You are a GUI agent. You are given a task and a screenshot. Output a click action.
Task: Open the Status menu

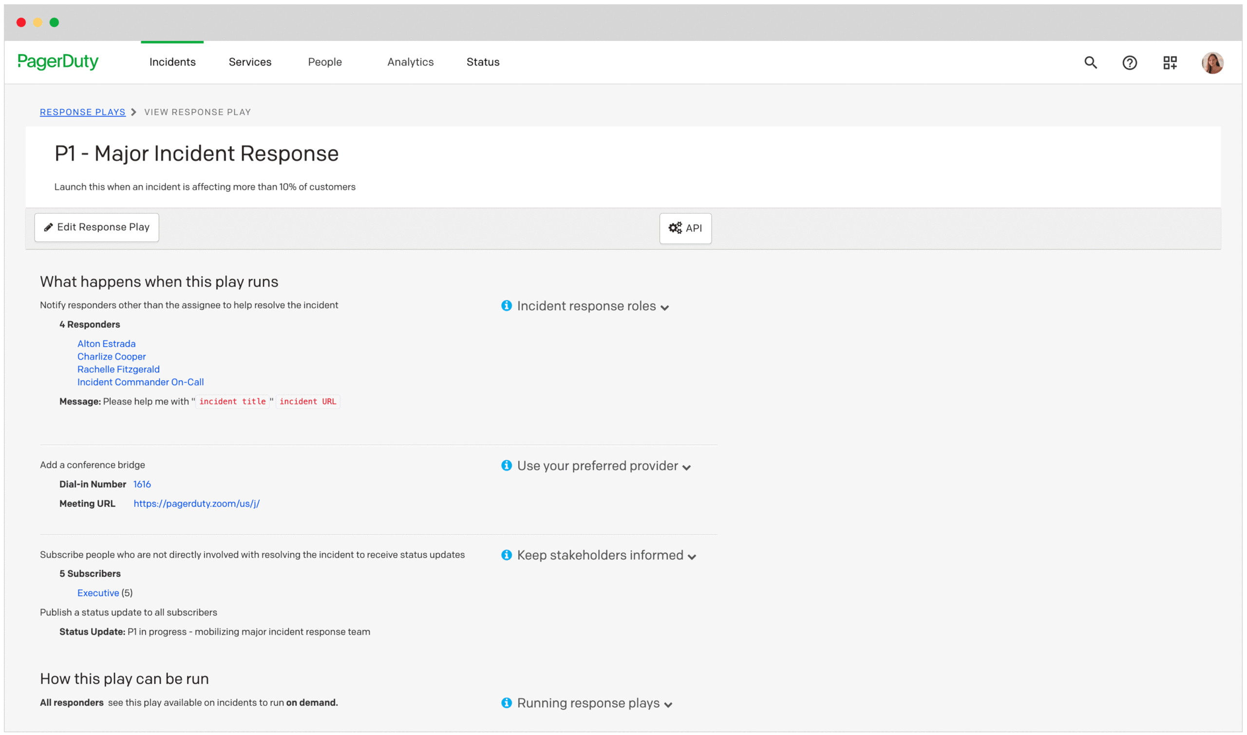(483, 62)
